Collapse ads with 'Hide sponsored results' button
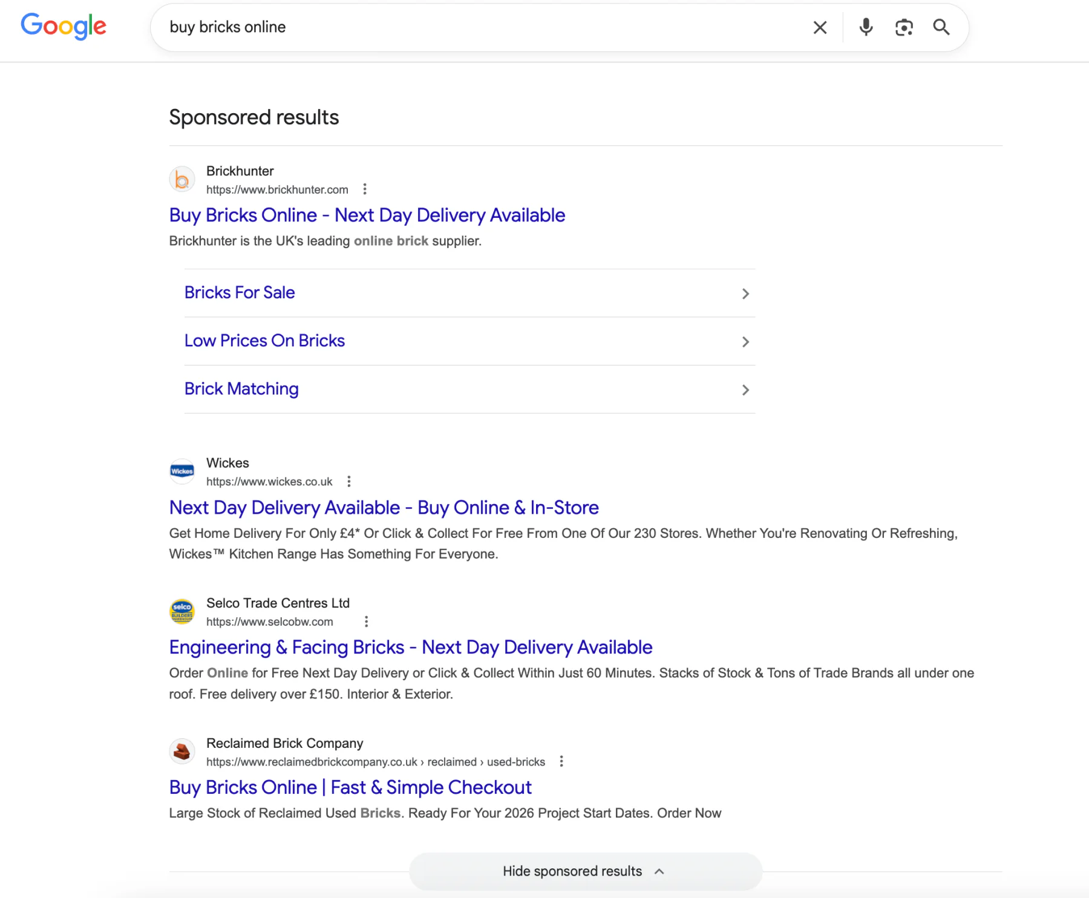Image resolution: width=1089 pixels, height=898 pixels. point(585,871)
